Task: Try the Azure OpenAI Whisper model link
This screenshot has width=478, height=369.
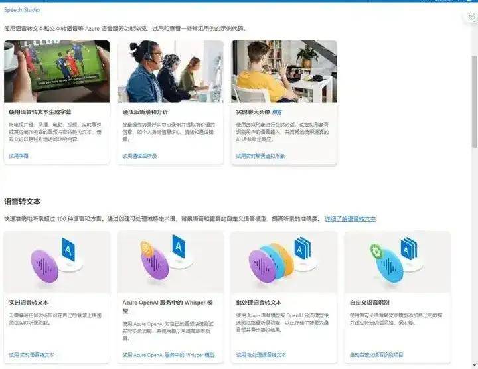Action: point(169,355)
